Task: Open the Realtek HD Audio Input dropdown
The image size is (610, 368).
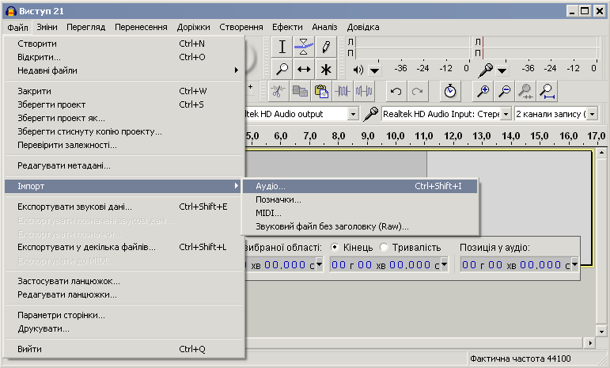Action: (506, 115)
